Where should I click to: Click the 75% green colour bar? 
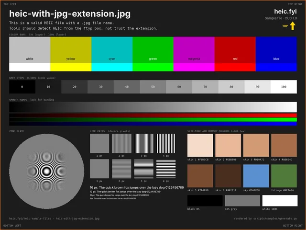tap(153, 50)
